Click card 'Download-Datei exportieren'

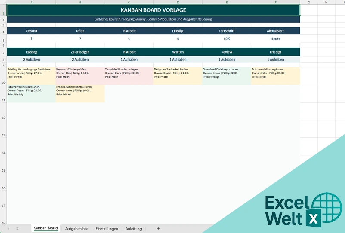(227, 76)
